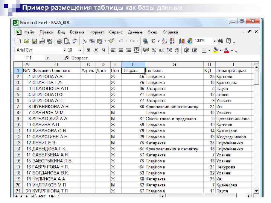Open the Вид menu

click(x=61, y=32)
